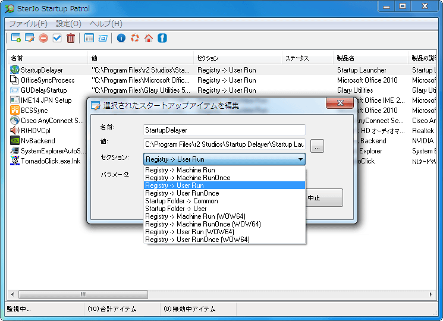
Task: Select the NvBackend list entry
Action: tap(38, 141)
